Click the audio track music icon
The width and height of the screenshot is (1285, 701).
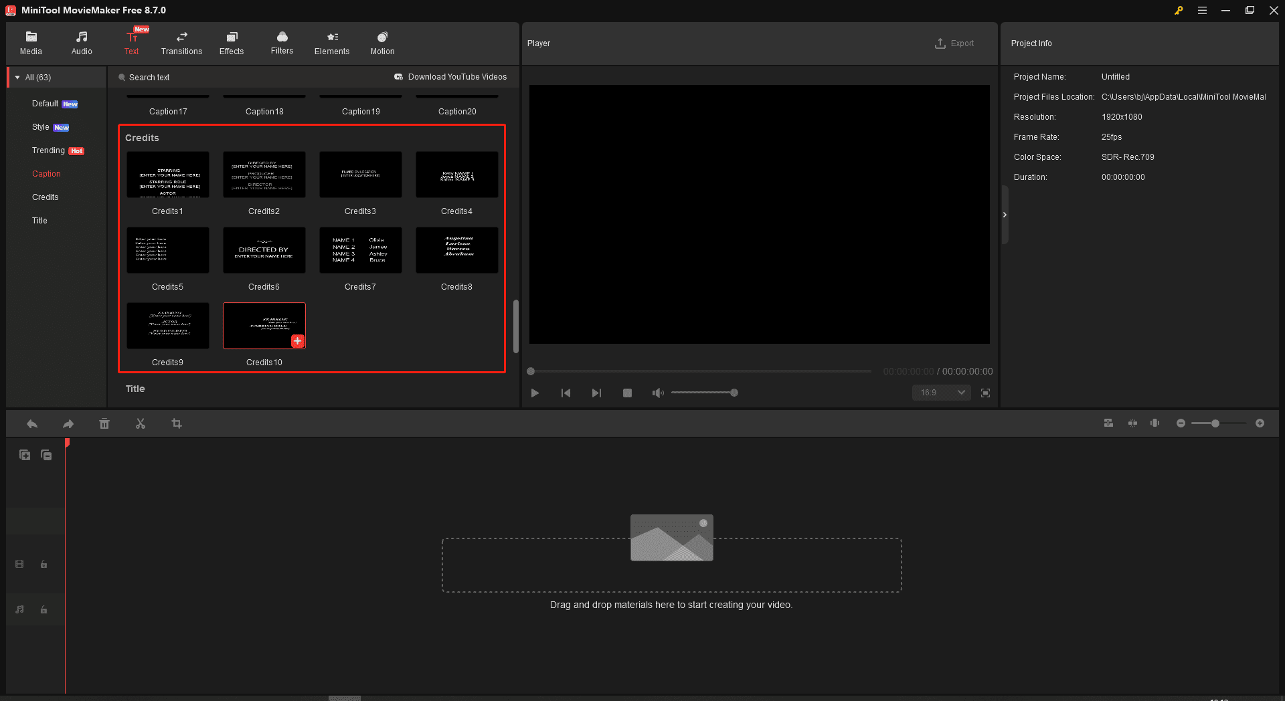click(x=20, y=610)
